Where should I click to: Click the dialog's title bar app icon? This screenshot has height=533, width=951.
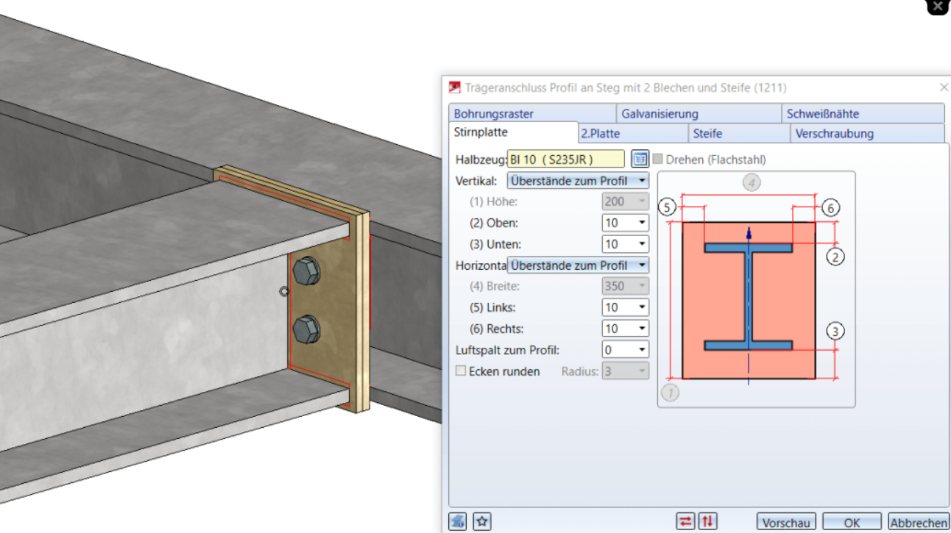pyautogui.click(x=455, y=87)
